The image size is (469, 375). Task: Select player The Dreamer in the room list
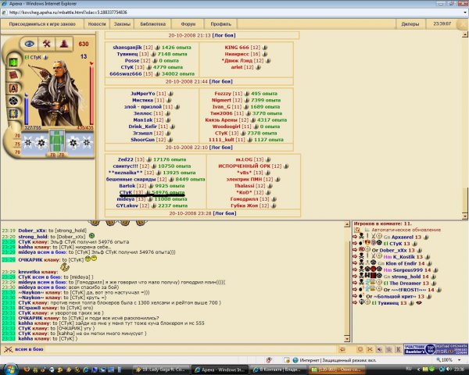[406, 283]
